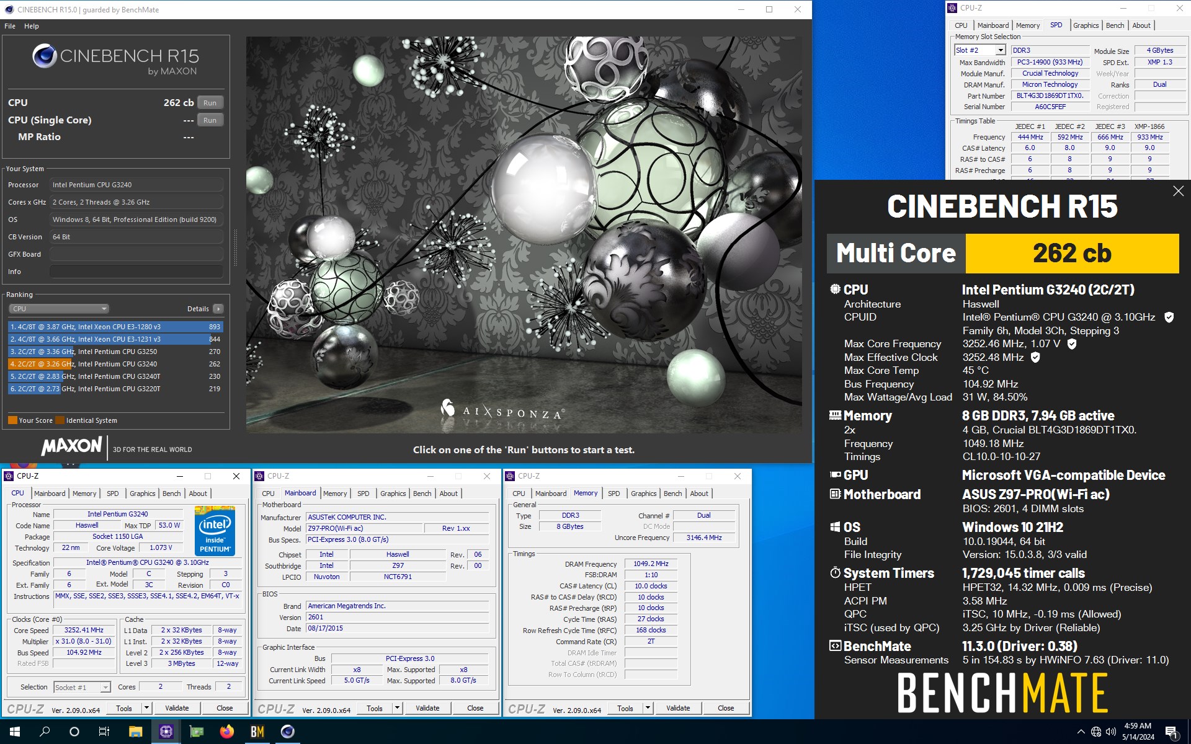Open Windows Start menu
This screenshot has width=1191, height=744.
15,732
